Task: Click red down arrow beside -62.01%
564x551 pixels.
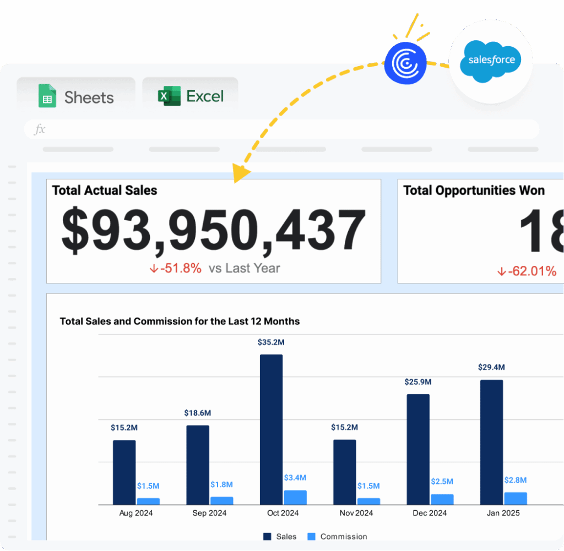Action: click(501, 271)
